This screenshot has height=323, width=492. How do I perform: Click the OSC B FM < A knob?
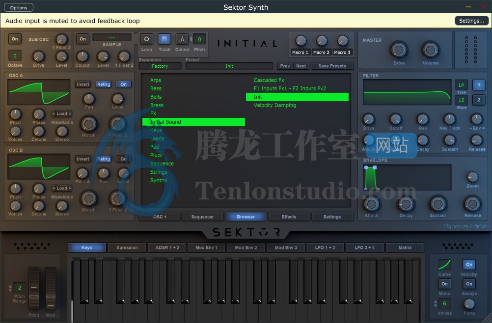click(x=82, y=173)
